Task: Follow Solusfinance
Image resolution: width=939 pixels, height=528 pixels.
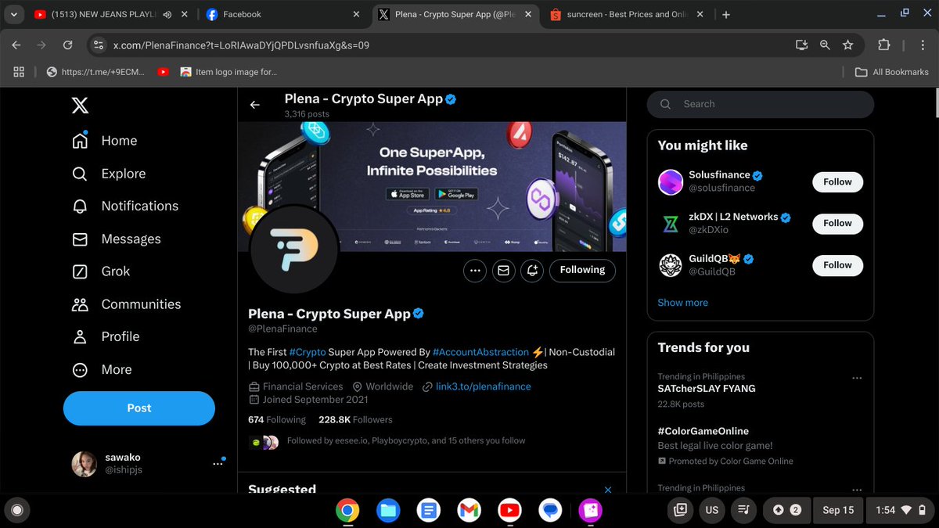Action: [x=837, y=181]
